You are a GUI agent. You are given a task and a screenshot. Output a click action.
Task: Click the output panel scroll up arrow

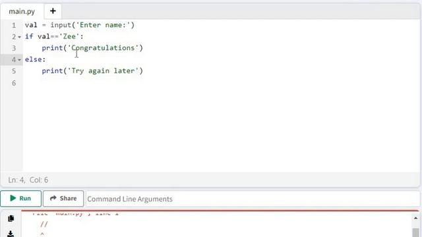415,218
